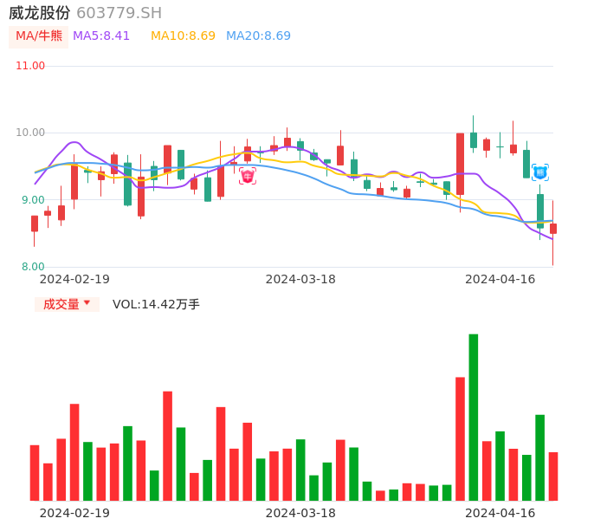Screen dimensions: 594x525
Task: Click the VOL:14.42万手 volume readout
Action: point(156,304)
